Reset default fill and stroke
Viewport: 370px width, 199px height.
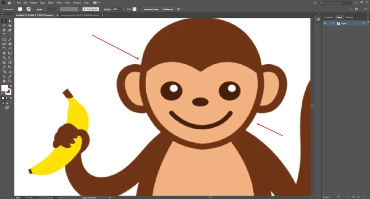click(x=3, y=94)
